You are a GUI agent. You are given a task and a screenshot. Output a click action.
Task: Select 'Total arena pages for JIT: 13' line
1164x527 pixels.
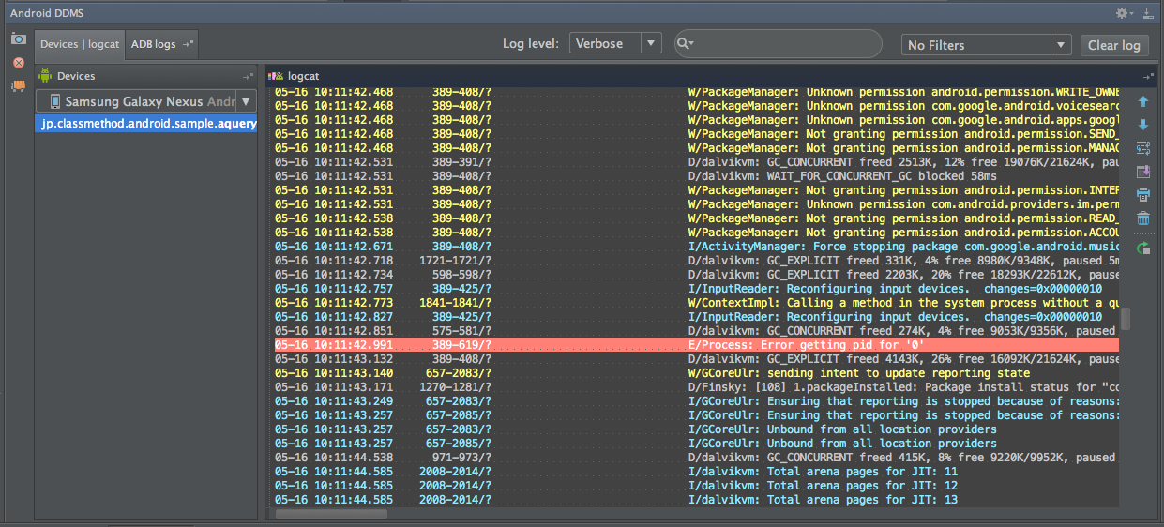tap(697, 500)
